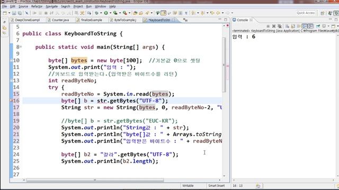Toggle Show Console on standard output
339x190 pixels.
point(305,26)
